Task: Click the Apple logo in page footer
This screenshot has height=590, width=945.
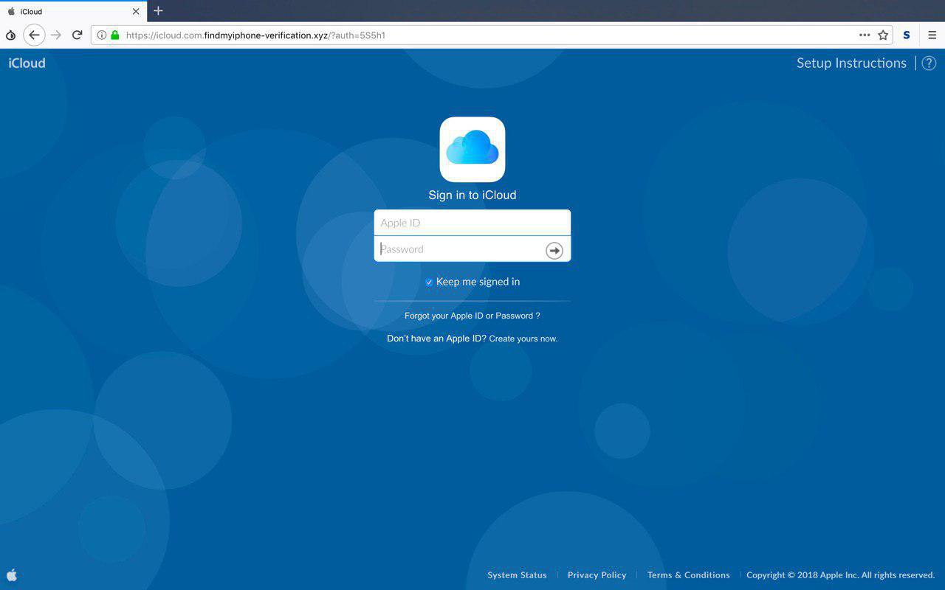Action: (x=12, y=575)
